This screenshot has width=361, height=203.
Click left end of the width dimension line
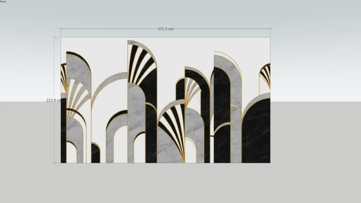click(x=61, y=29)
